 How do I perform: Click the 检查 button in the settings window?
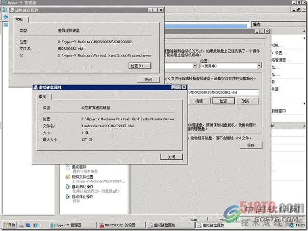223,101
